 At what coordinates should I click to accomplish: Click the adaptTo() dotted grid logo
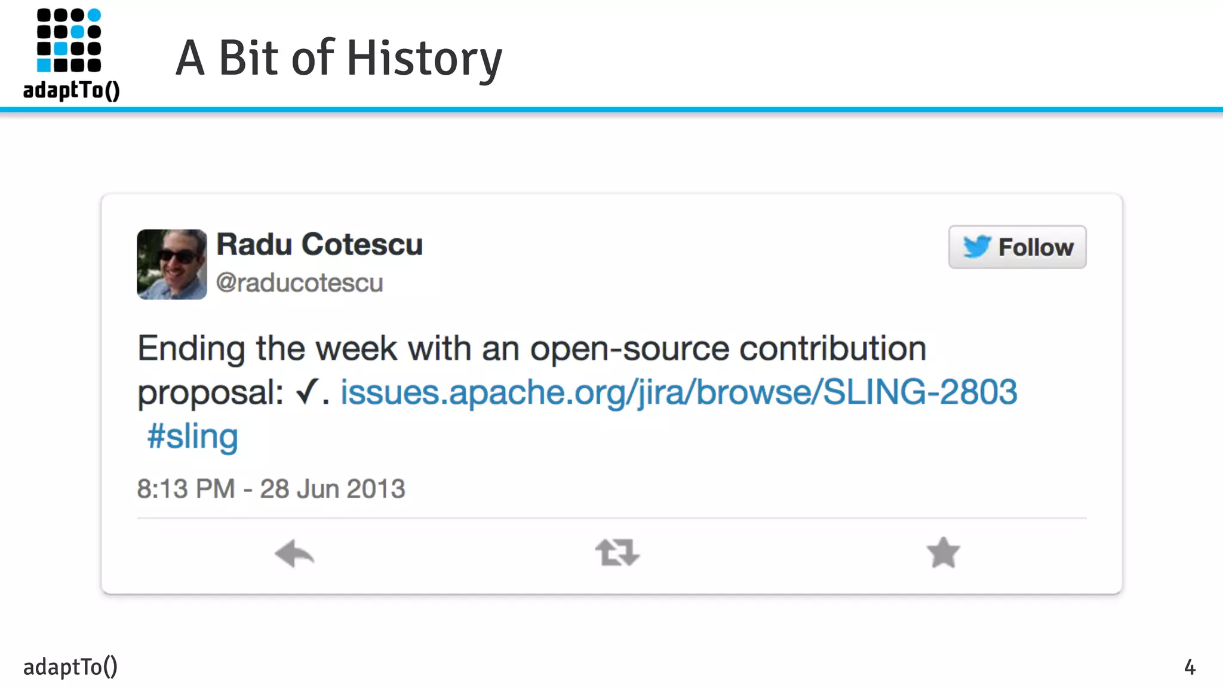pos(69,41)
